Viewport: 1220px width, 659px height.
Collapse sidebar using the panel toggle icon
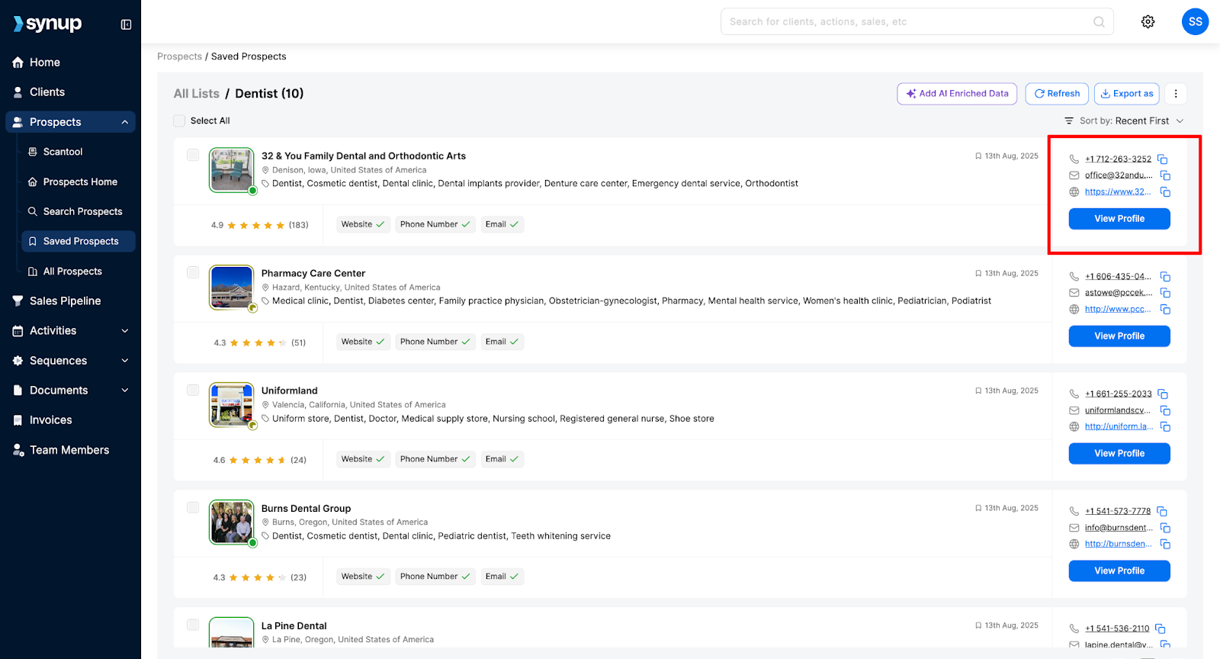(x=126, y=24)
